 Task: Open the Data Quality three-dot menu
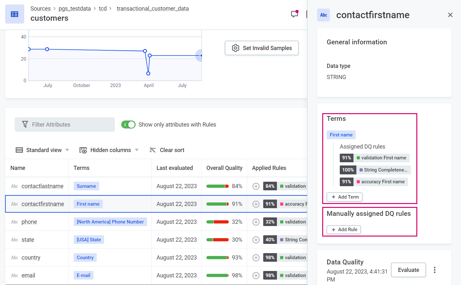435,270
